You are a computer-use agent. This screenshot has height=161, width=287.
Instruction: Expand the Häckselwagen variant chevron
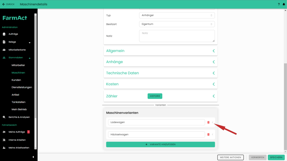pyautogui.click(x=212, y=134)
